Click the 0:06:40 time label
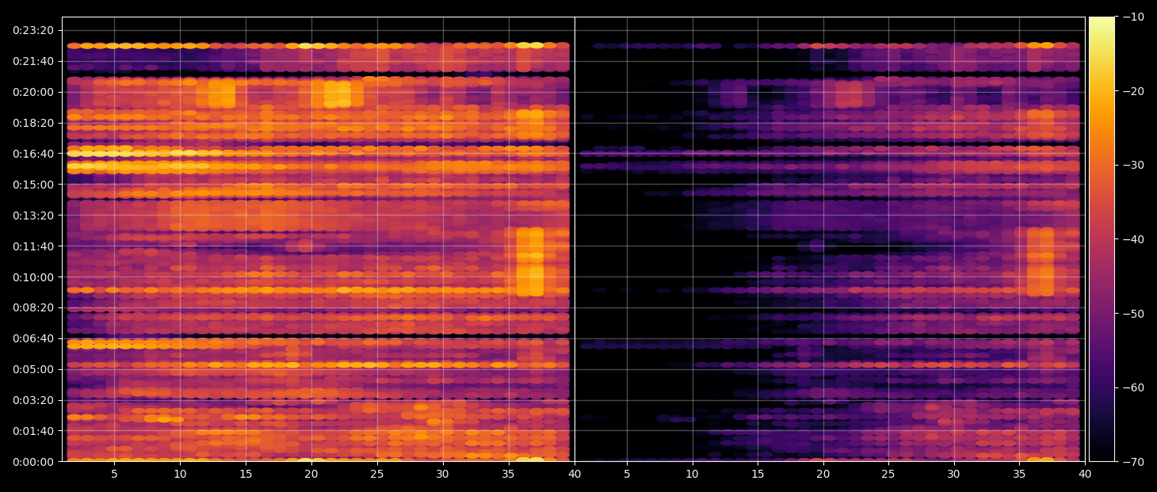Image resolution: width=1157 pixels, height=492 pixels. click(x=33, y=338)
